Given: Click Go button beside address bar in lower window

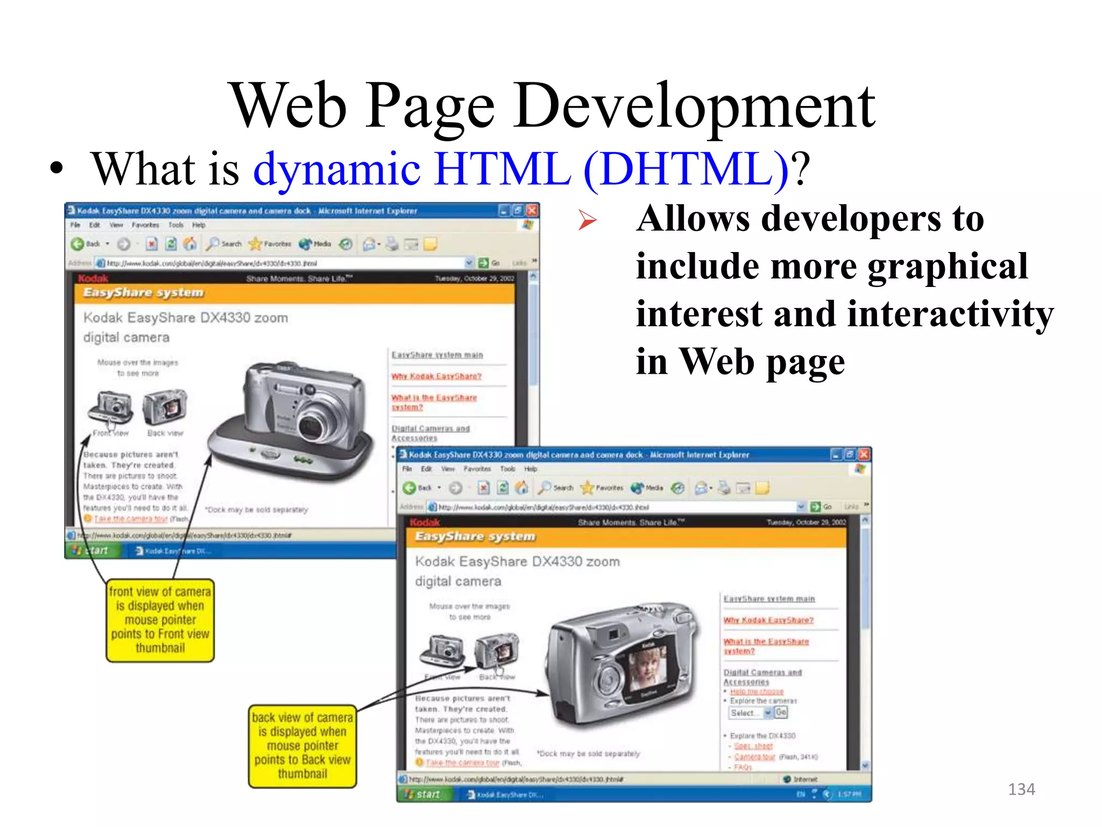Looking at the screenshot, I should click(x=821, y=507).
